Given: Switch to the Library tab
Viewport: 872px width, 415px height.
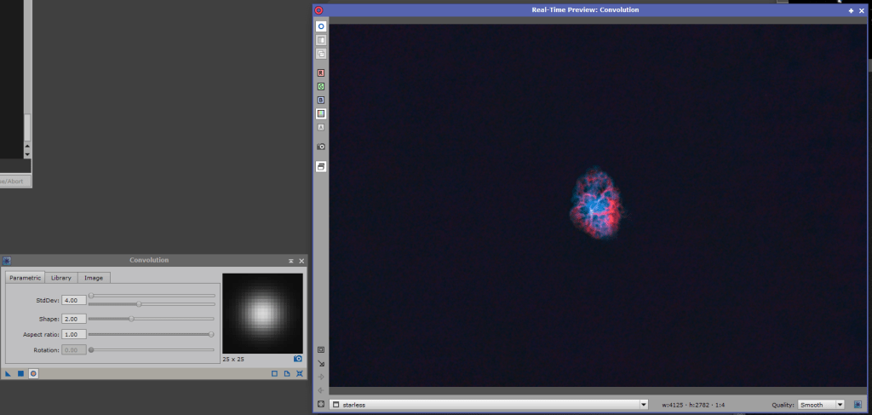Looking at the screenshot, I should click(60, 278).
